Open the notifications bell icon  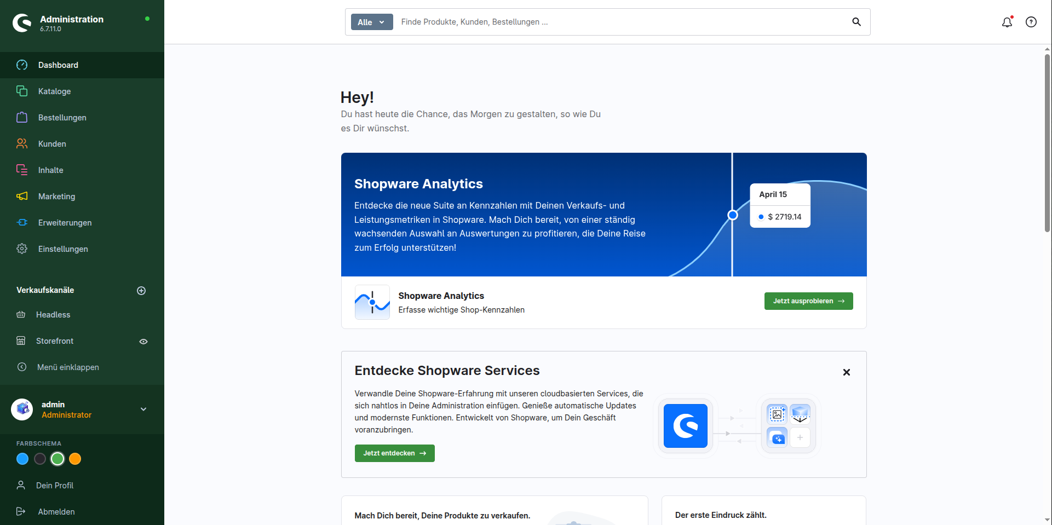coord(1007,22)
